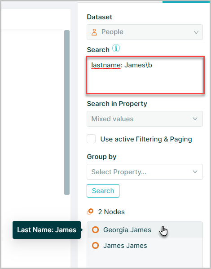Click the node cluster icon beside 2 Nodes
Screen dimensions: 211x269
[x=90, y=212]
